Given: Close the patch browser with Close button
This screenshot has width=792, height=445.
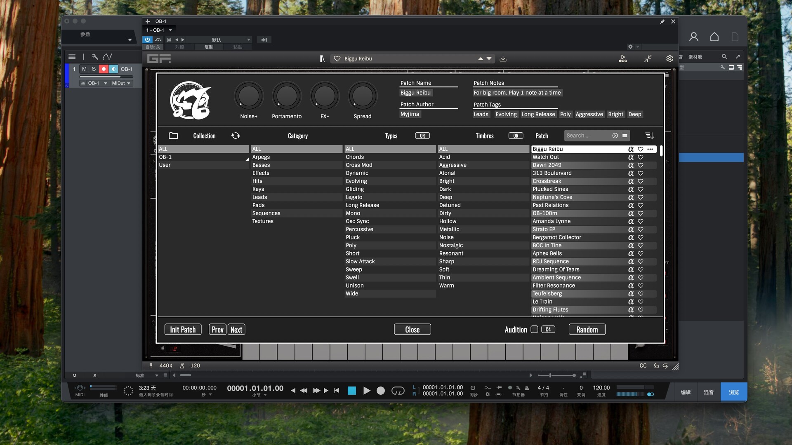Looking at the screenshot, I should tap(412, 330).
